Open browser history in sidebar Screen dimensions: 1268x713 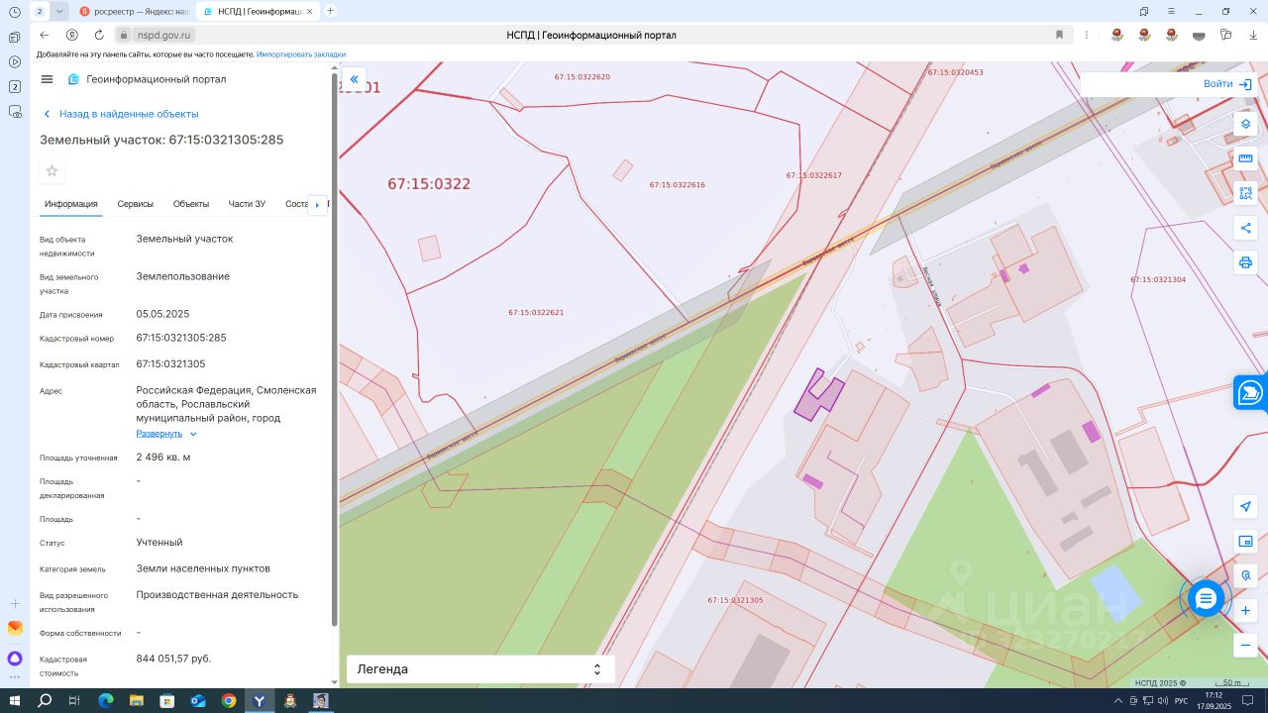15,12
